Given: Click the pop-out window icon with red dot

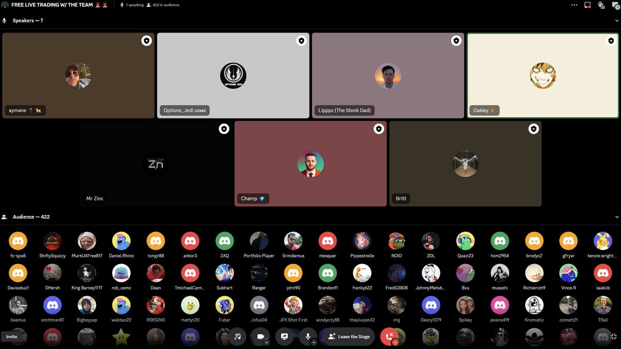Looking at the screenshot, I should (587, 5).
